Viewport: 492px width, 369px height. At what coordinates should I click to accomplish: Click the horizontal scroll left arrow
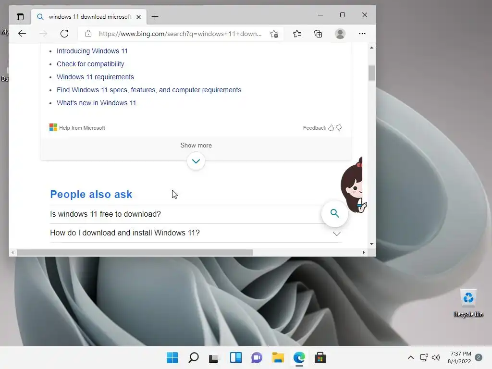12,252
